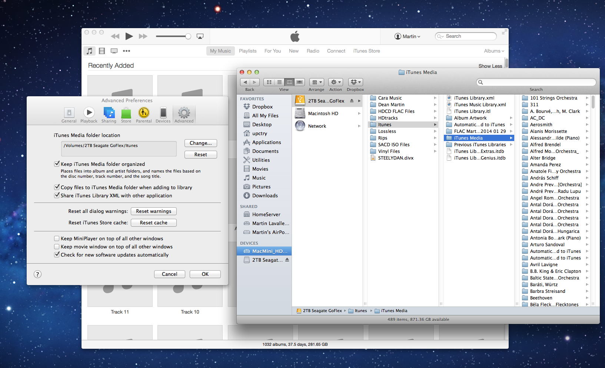The width and height of the screenshot is (605, 368).
Task: Open the Martin account dropdown
Action: coord(408,36)
